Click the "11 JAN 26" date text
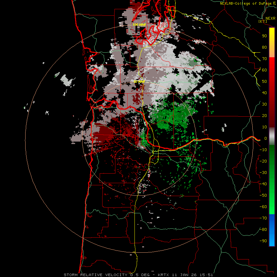This screenshot has height=277, width=277. (185, 275)
